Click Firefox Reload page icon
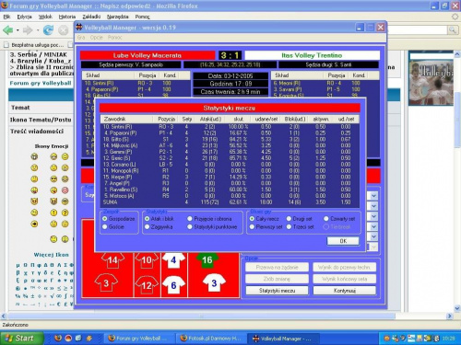The width and height of the screenshot is (461, 345). pyautogui.click(x=48, y=30)
